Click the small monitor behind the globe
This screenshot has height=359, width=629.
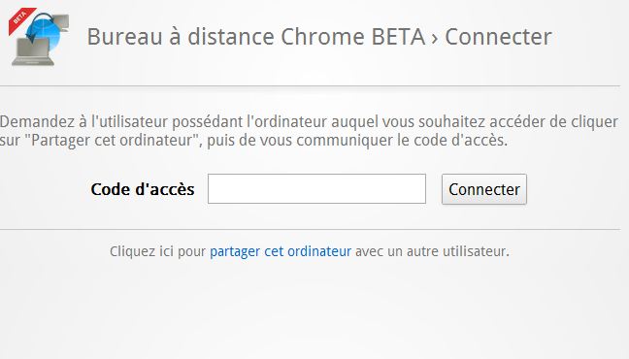tap(60, 24)
